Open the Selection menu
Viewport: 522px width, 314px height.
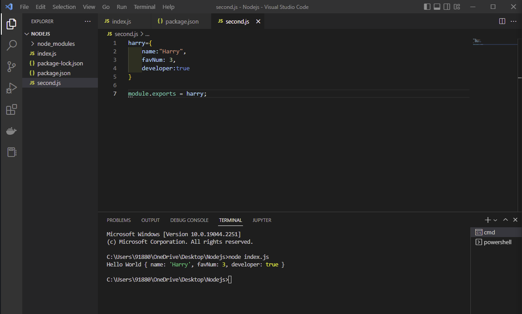(64, 7)
